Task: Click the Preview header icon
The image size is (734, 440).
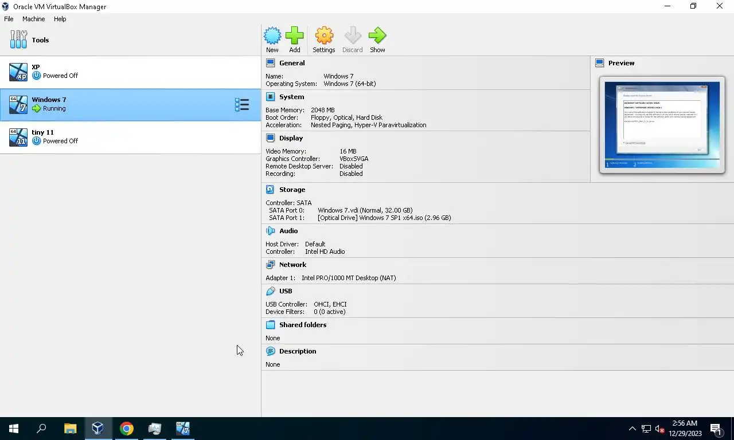Action: [600, 63]
